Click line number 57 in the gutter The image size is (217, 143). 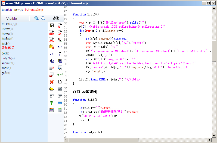point(65,52)
